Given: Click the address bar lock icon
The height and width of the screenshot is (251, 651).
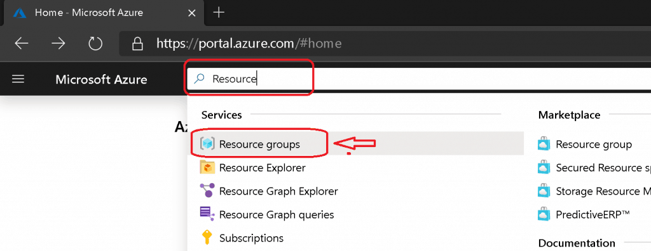Looking at the screenshot, I should pos(137,44).
